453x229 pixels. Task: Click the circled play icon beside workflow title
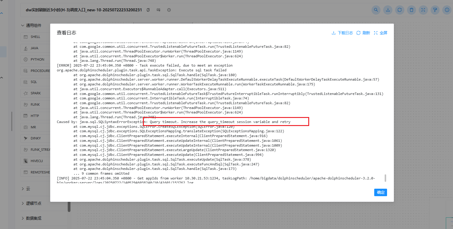point(169,10)
